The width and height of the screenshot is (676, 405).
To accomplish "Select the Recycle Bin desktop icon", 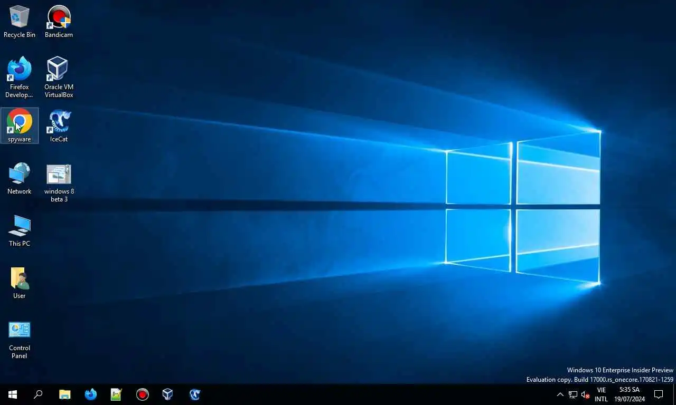I will 20,22.
